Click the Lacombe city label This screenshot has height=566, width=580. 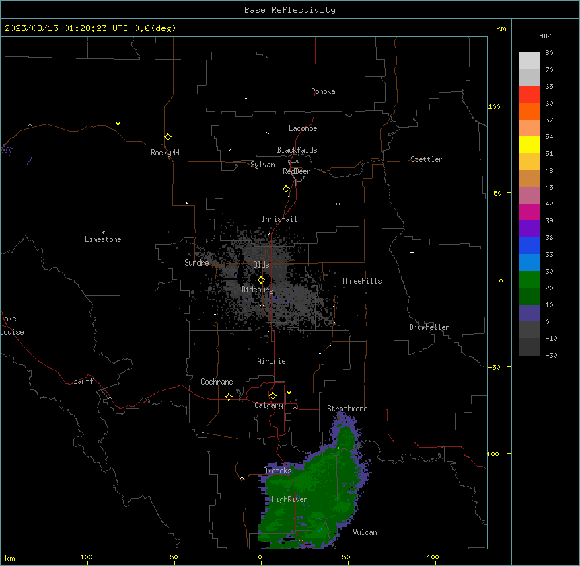click(x=303, y=128)
